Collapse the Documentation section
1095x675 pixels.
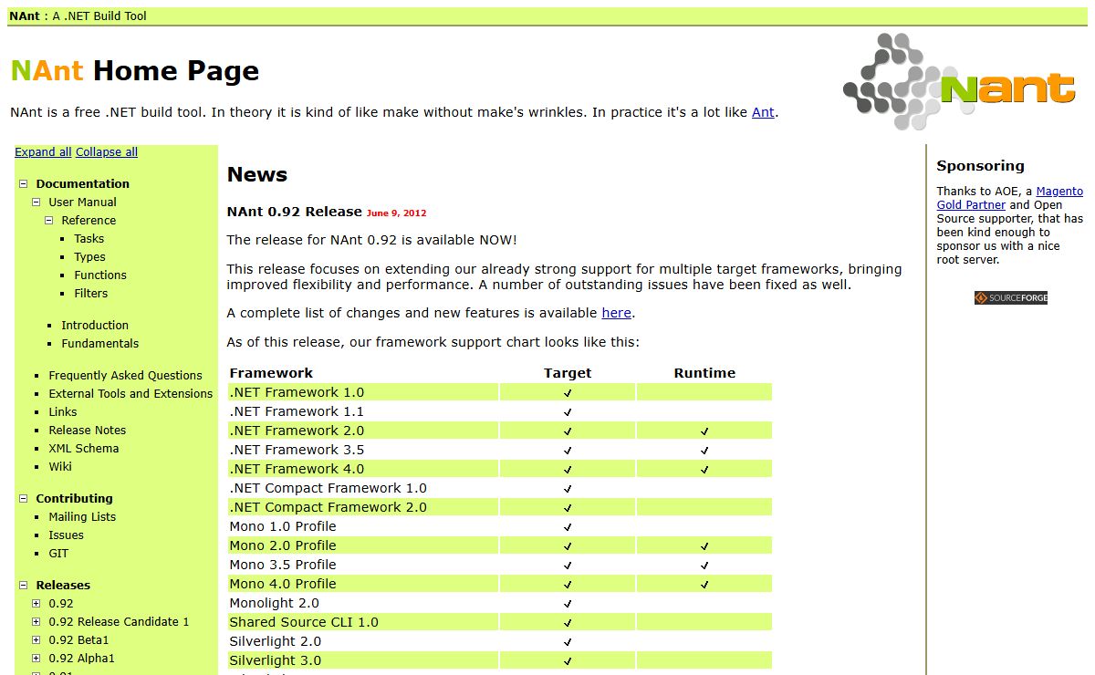[x=24, y=183]
